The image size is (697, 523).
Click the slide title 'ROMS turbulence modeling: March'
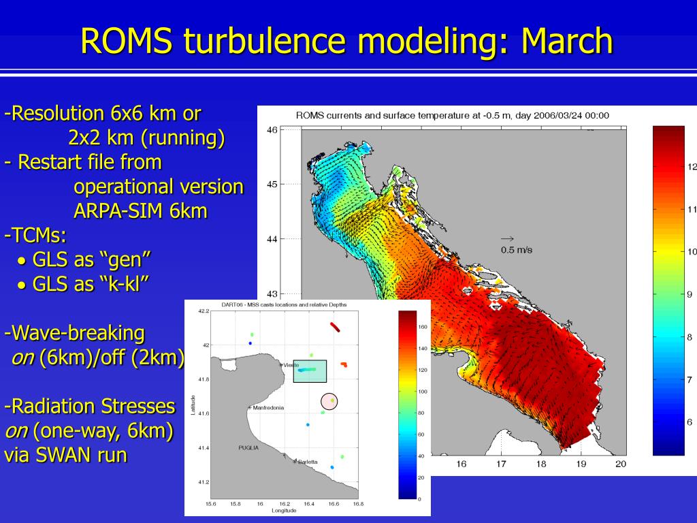pos(346,40)
